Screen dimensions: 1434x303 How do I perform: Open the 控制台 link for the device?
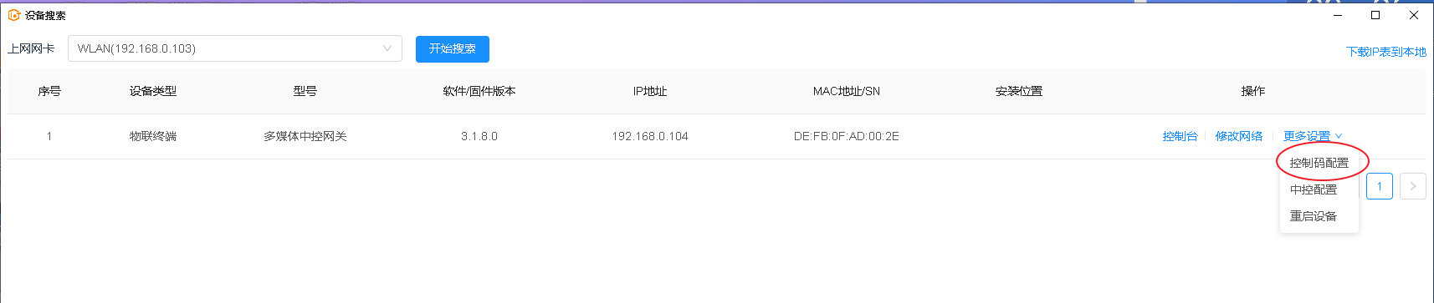1180,136
